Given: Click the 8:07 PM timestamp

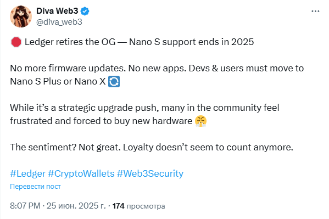Looking at the screenshot, I should [25, 206].
